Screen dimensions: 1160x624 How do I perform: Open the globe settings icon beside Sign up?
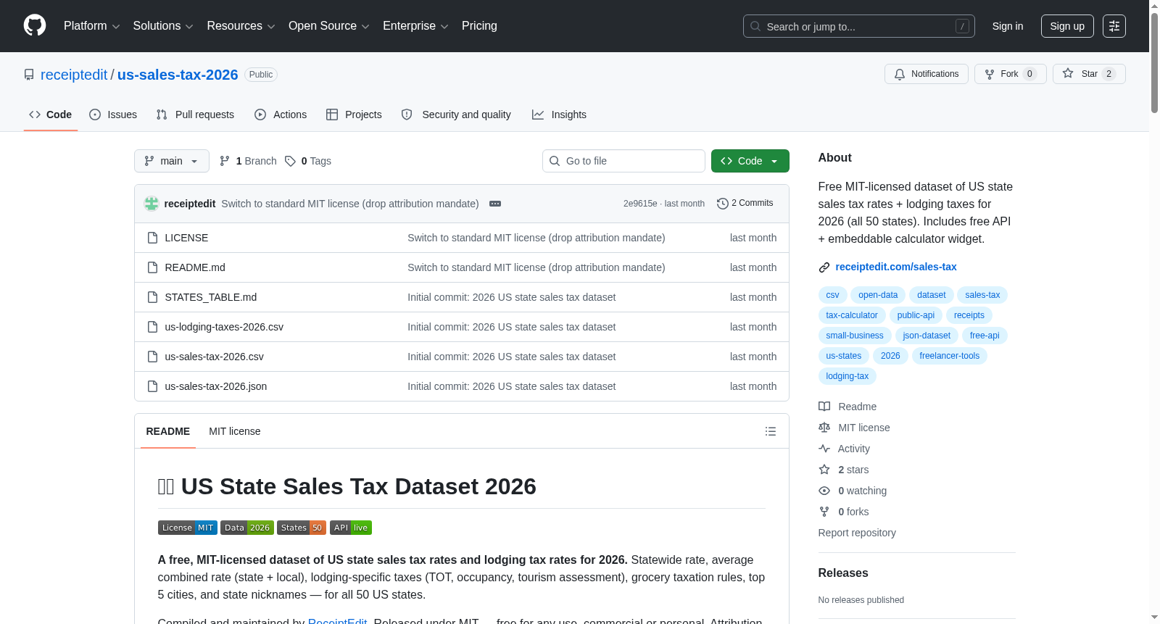[x=1114, y=26]
